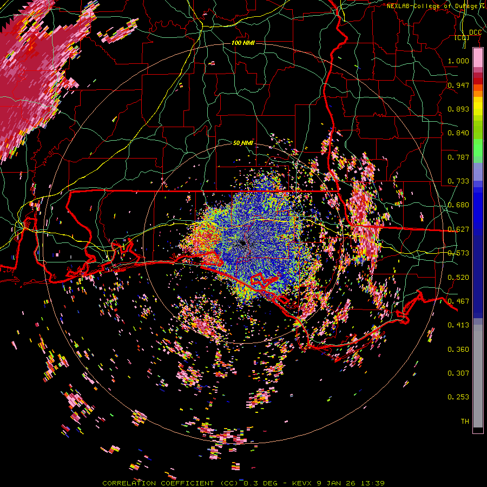Click the 0.893 scale value
Viewport: 487px width, 487px height.
point(458,109)
